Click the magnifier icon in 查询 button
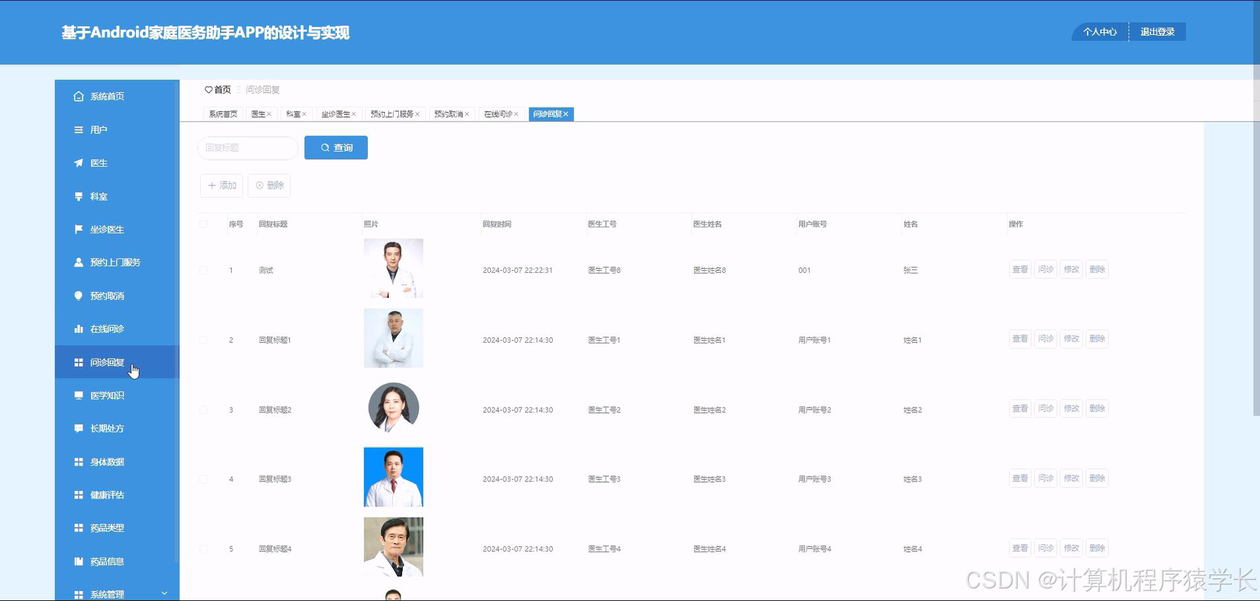This screenshot has height=601, width=1260. coord(325,148)
